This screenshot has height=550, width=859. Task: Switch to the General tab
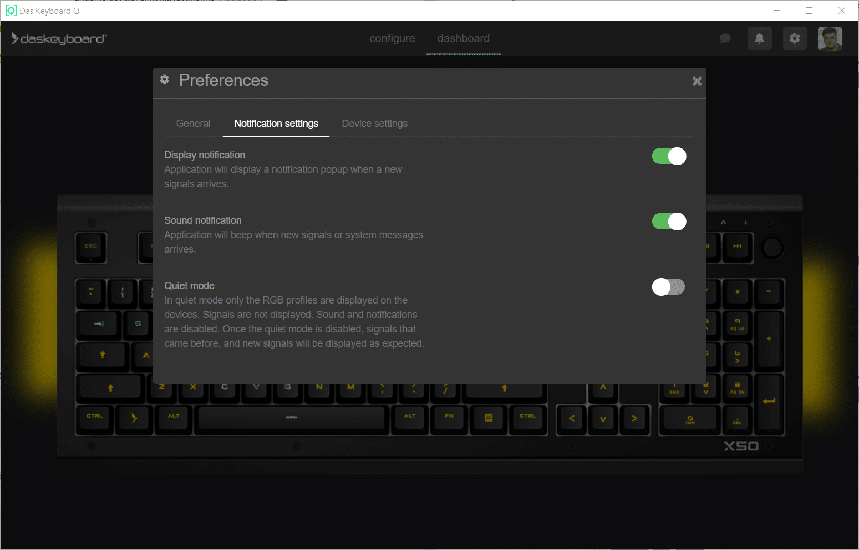tap(193, 124)
